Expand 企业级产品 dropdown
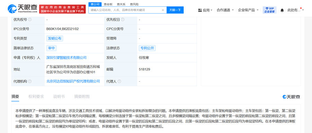 click(248, 10)
